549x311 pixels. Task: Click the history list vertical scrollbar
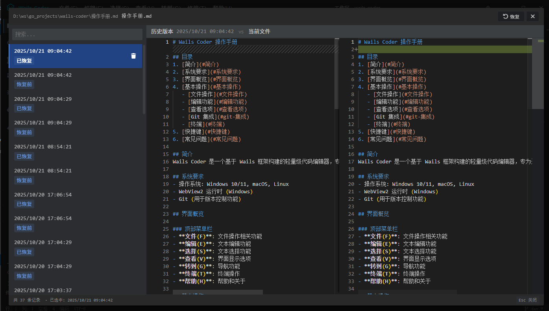144,79
